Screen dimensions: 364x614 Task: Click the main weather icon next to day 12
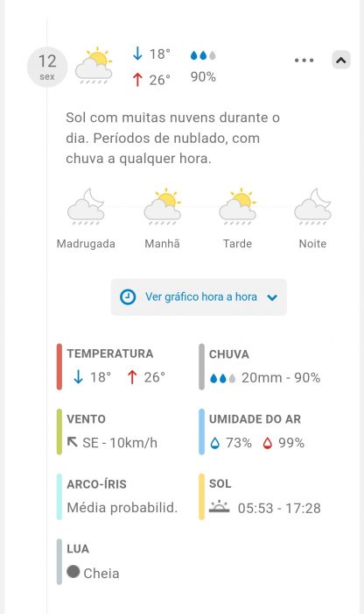pos(94,66)
